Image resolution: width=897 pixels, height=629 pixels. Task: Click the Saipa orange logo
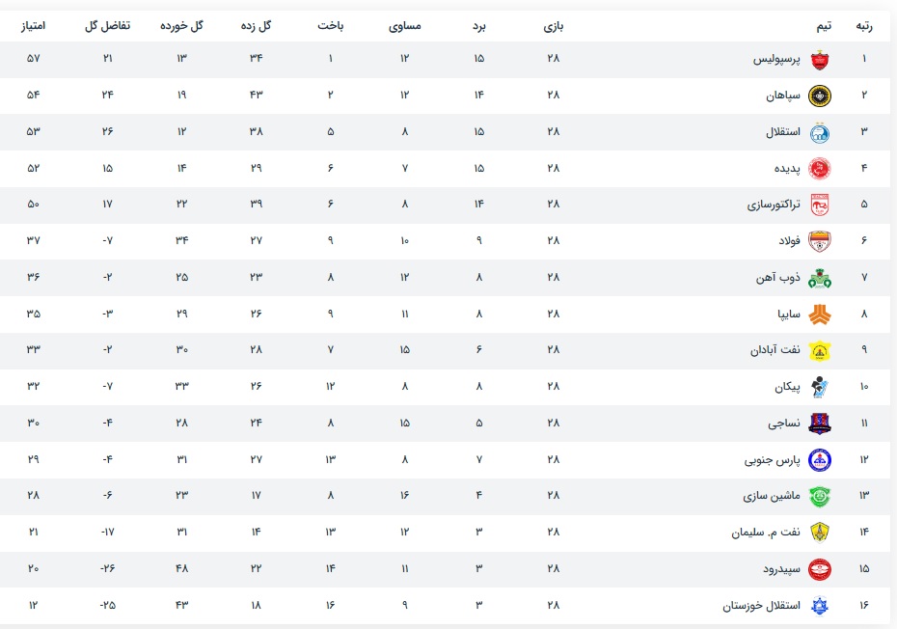(x=820, y=314)
